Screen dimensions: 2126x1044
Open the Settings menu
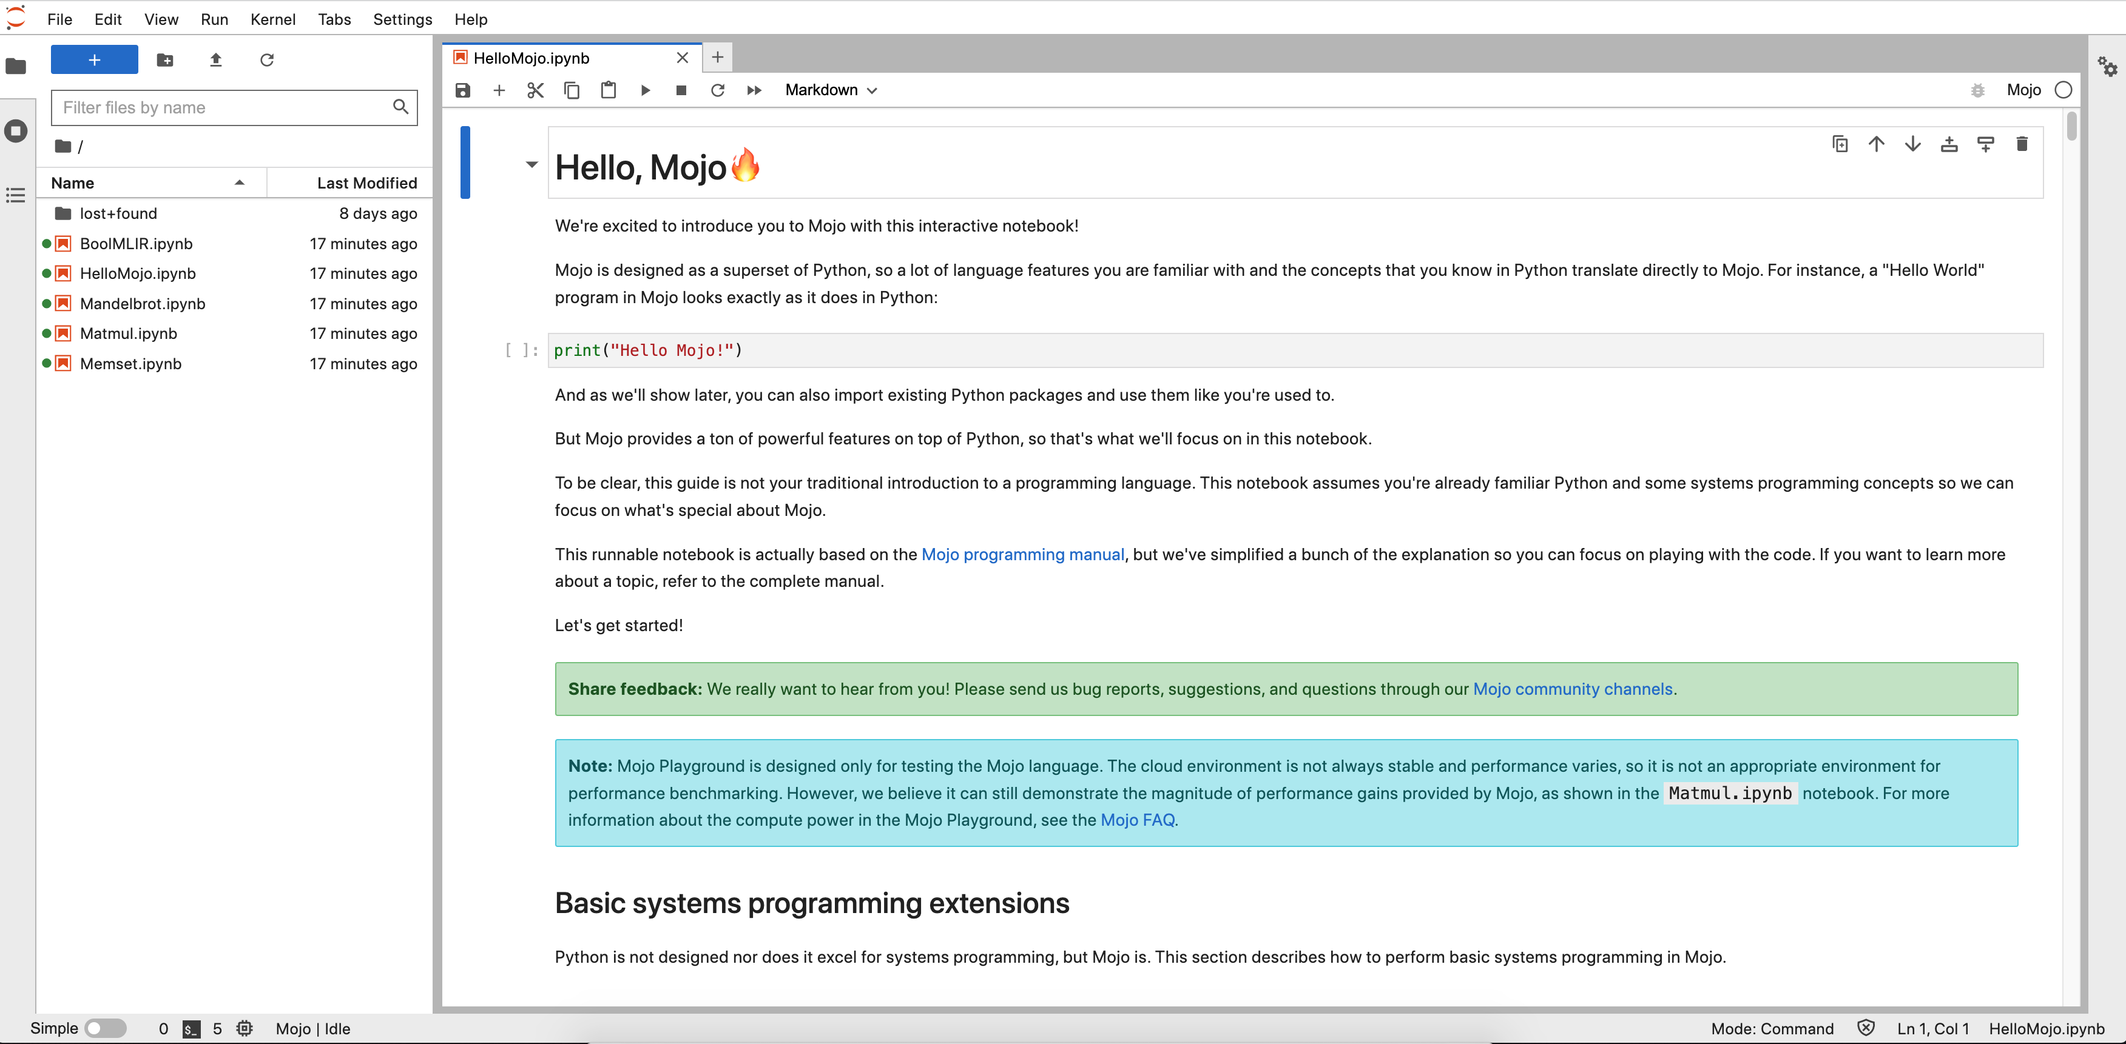coord(402,19)
